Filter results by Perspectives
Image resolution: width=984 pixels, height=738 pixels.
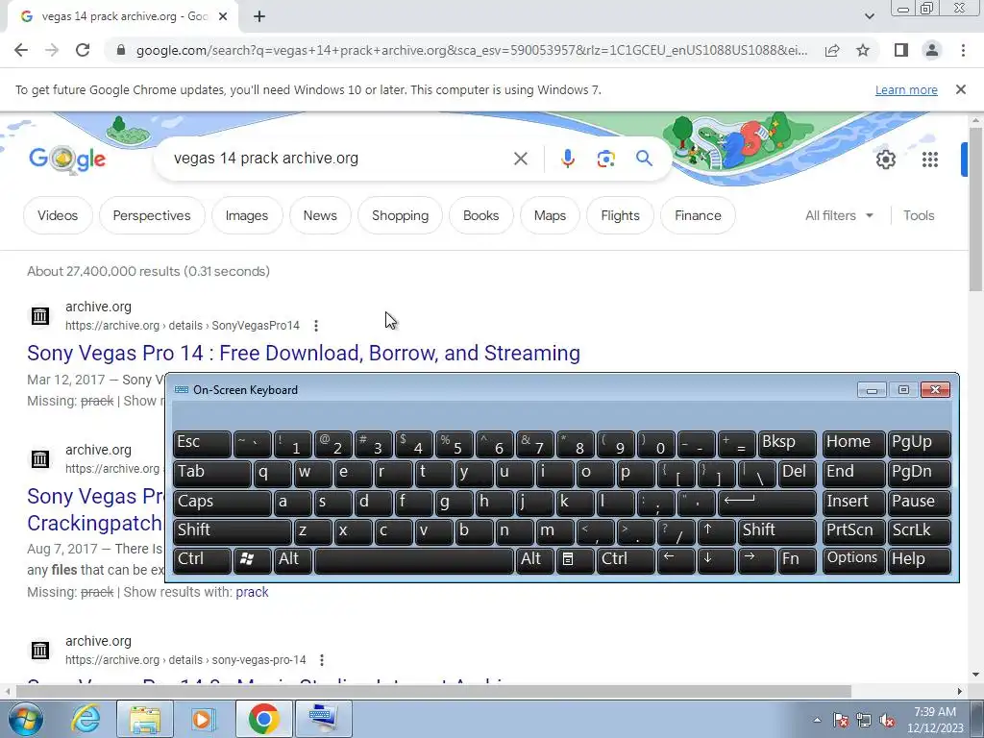point(152,216)
